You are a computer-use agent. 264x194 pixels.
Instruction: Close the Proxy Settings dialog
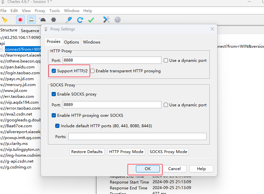pos(212,29)
